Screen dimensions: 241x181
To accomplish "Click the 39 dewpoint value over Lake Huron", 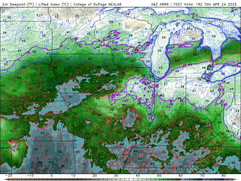I will [214, 36].
